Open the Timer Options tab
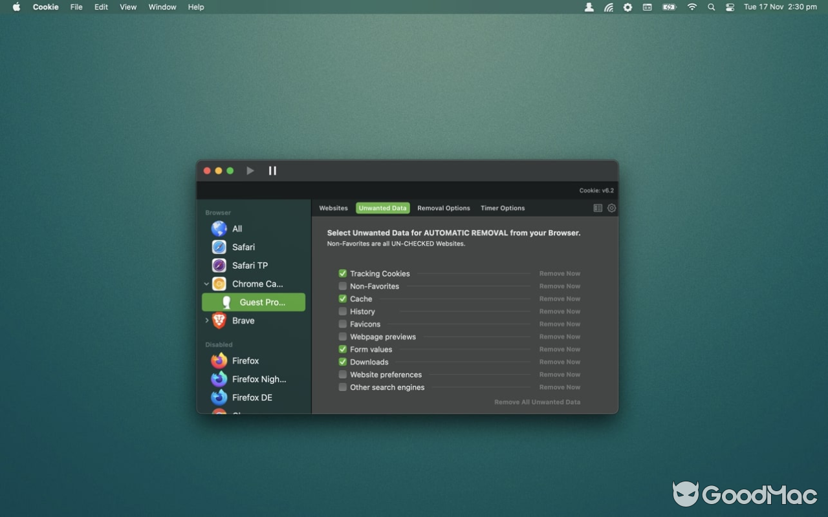Viewport: 828px width, 517px height. click(503, 208)
